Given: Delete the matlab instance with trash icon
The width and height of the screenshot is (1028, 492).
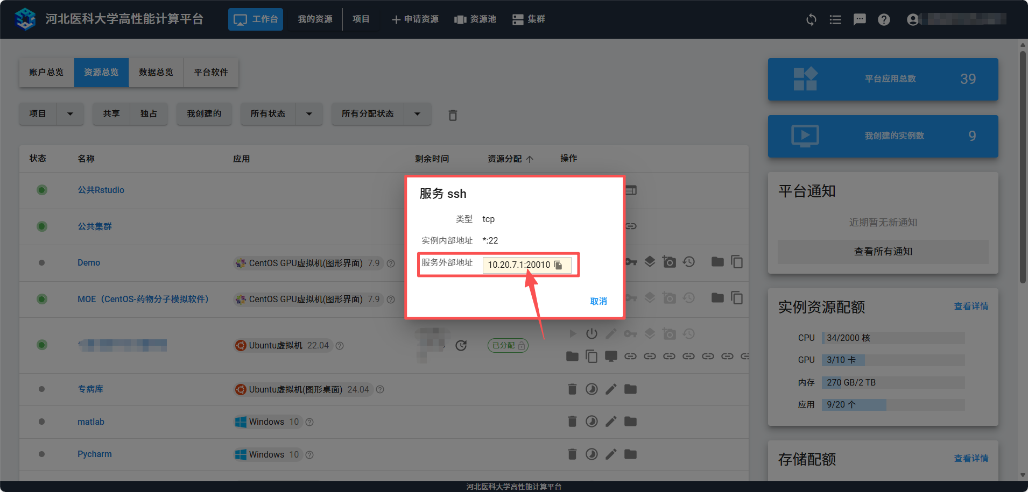Looking at the screenshot, I should click(572, 422).
